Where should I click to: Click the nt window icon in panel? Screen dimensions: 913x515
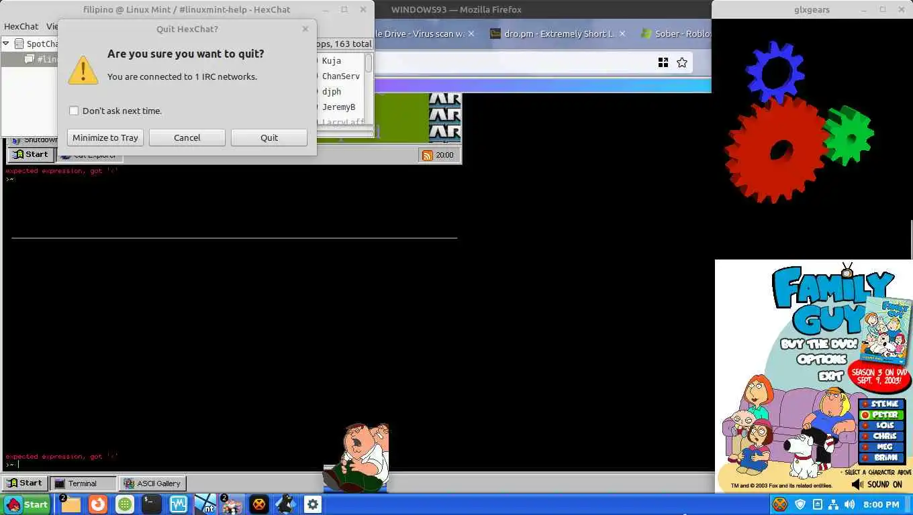coord(205,504)
